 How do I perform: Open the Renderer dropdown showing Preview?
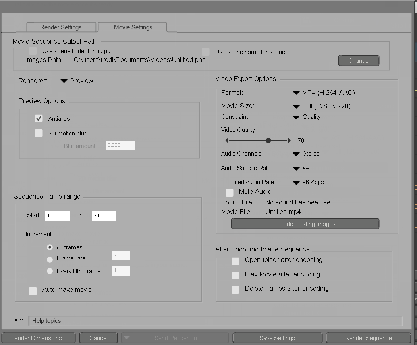point(77,81)
